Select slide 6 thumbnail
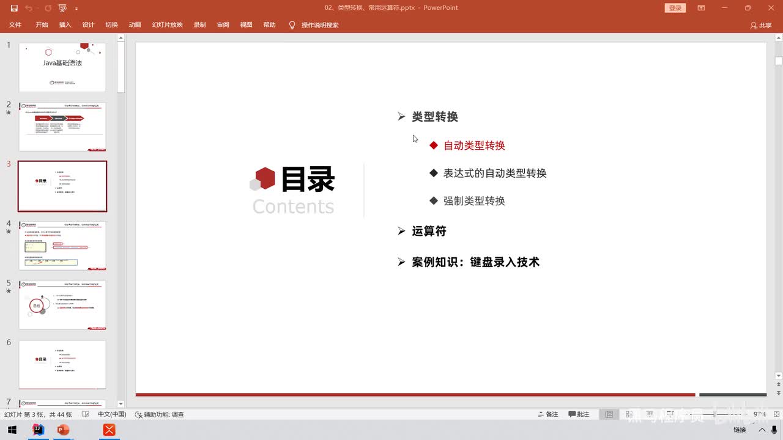 62,365
